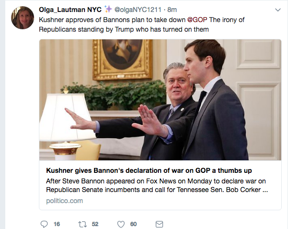Click the reply count 16
This screenshot has width=288, height=229.
click(x=57, y=224)
